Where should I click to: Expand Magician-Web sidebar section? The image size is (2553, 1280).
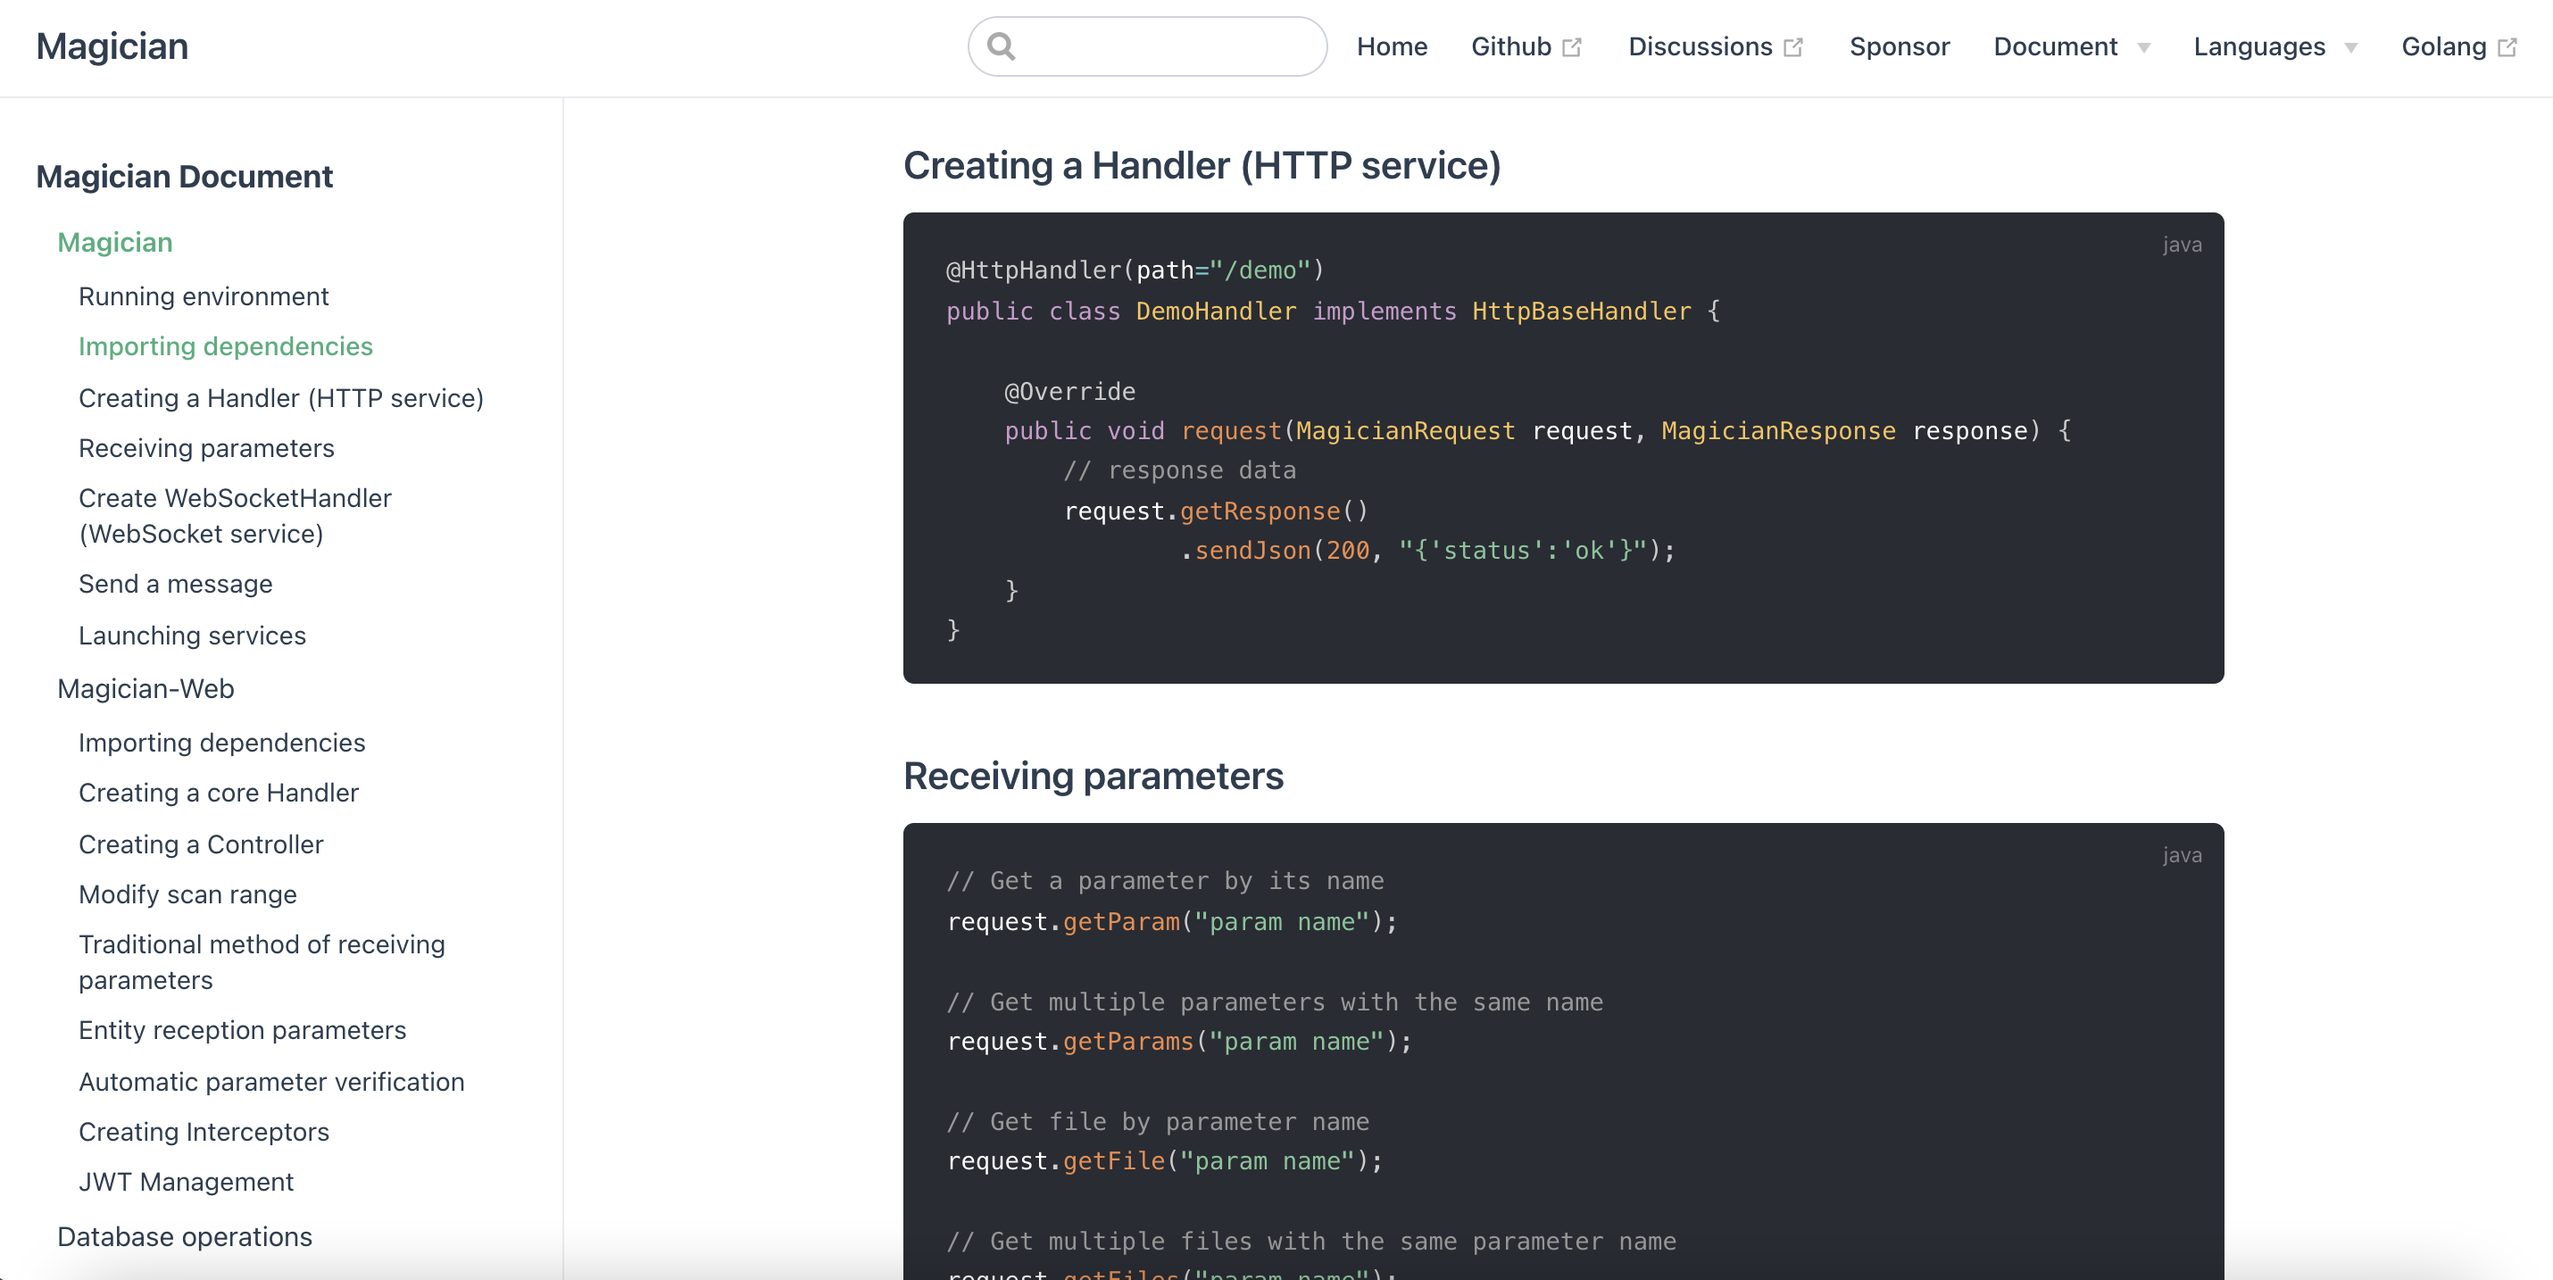click(x=146, y=688)
